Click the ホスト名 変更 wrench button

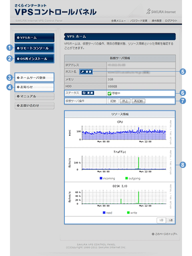pyautogui.click(x=86, y=72)
